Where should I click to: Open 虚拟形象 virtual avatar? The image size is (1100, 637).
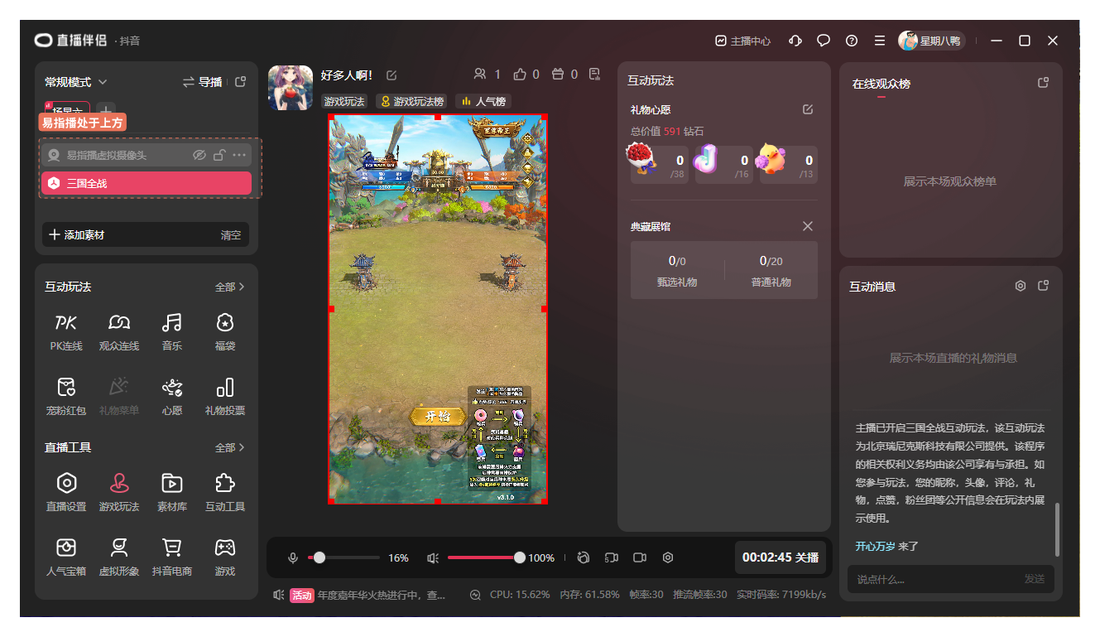tap(119, 557)
